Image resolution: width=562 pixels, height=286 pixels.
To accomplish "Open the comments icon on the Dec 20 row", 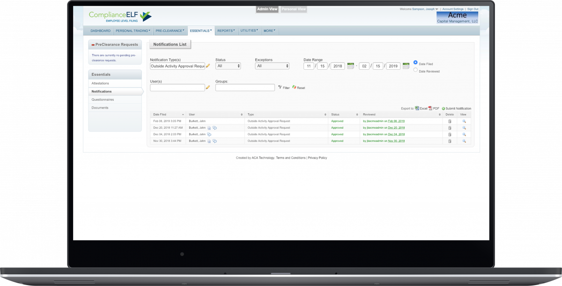I will click(x=214, y=128).
